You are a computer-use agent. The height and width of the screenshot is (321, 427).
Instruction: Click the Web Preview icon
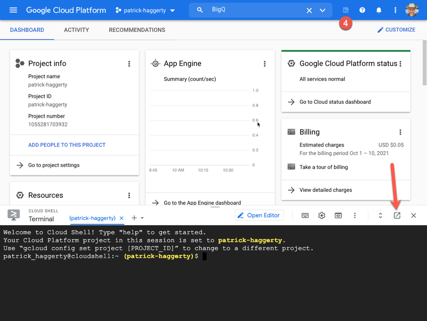(338, 216)
